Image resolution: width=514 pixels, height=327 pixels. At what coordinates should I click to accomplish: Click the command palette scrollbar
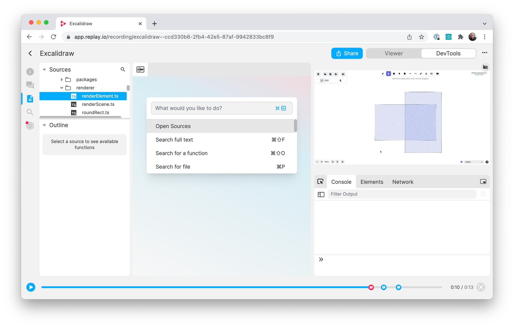[x=295, y=126]
